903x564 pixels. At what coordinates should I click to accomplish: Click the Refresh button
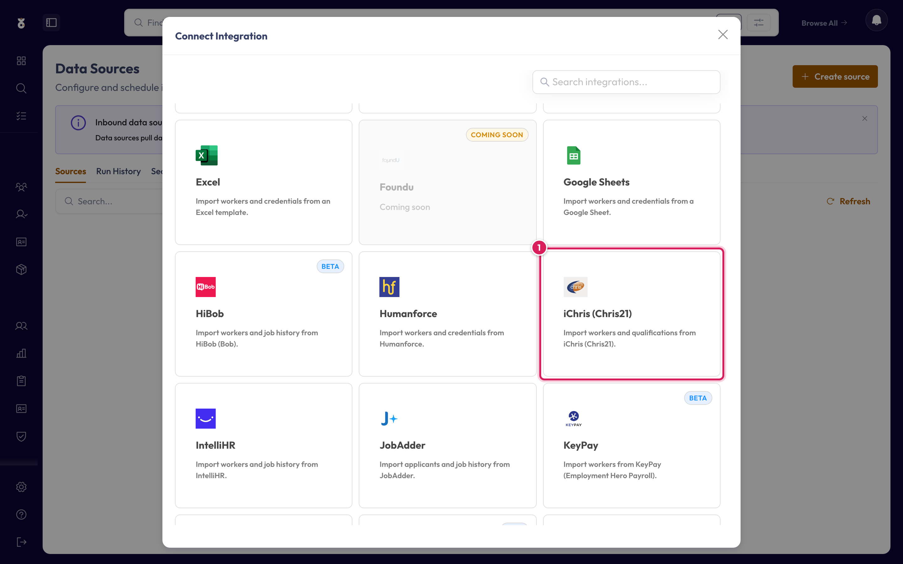click(848, 201)
